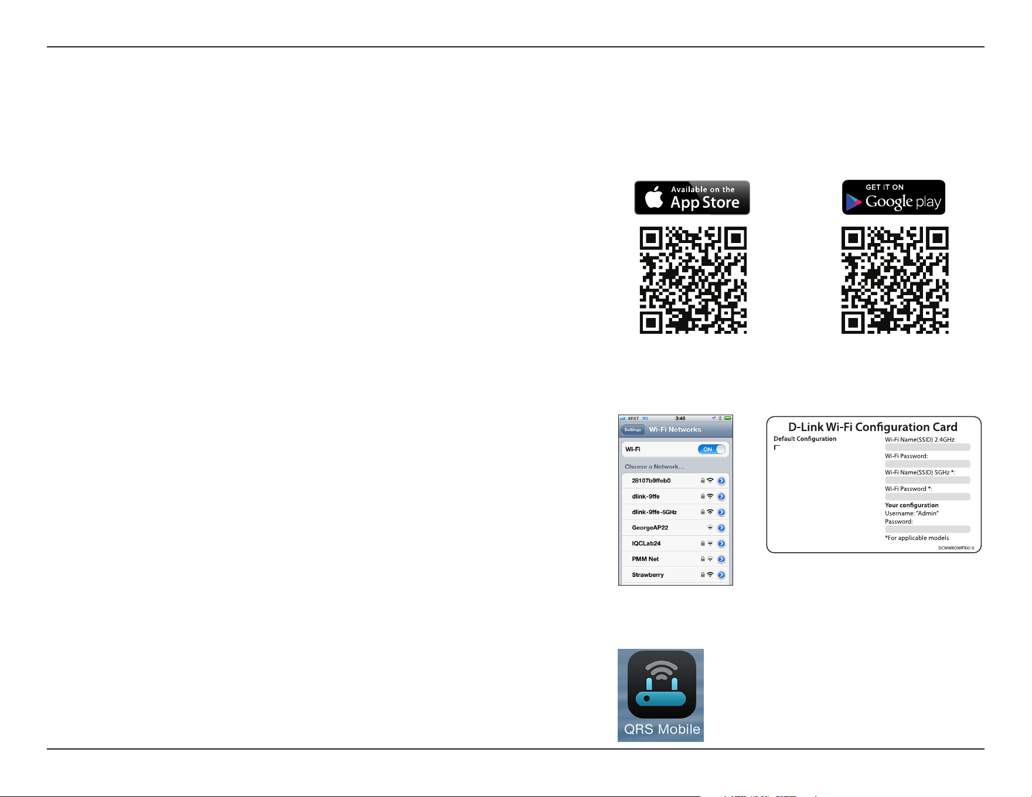Click the Wi-Fi Name(SSID) 2.4GHz field
1032x797 pixels.
coord(927,447)
